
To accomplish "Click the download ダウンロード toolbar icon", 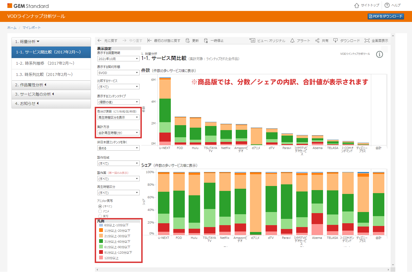I will pos(335,41).
